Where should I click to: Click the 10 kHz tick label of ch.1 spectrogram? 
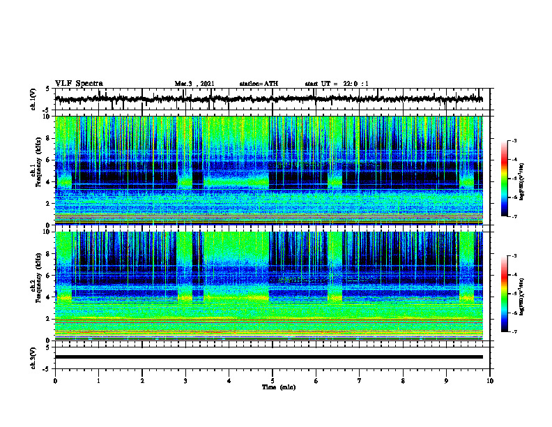pos(47,117)
